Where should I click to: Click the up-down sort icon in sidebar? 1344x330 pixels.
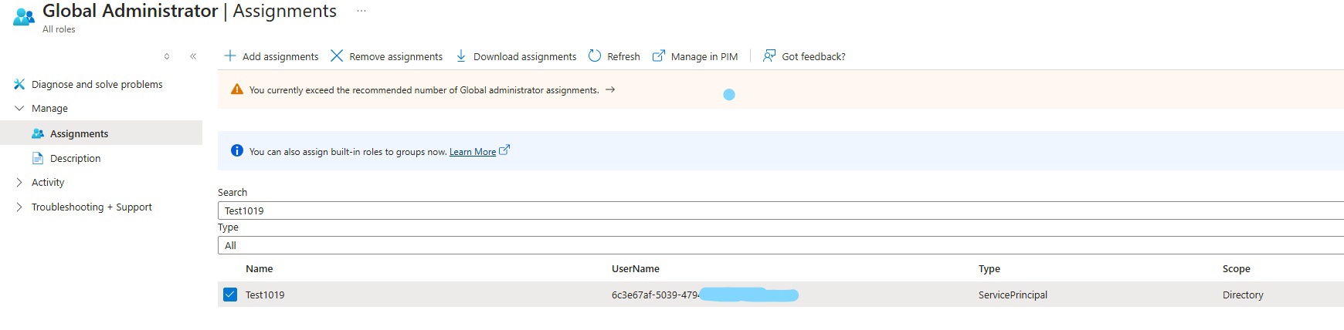[167, 56]
